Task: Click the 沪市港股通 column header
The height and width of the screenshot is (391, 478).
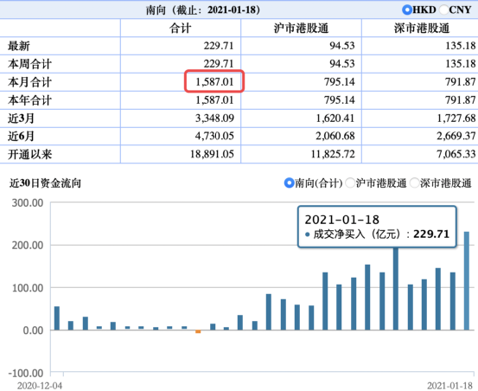Action: click(301, 28)
